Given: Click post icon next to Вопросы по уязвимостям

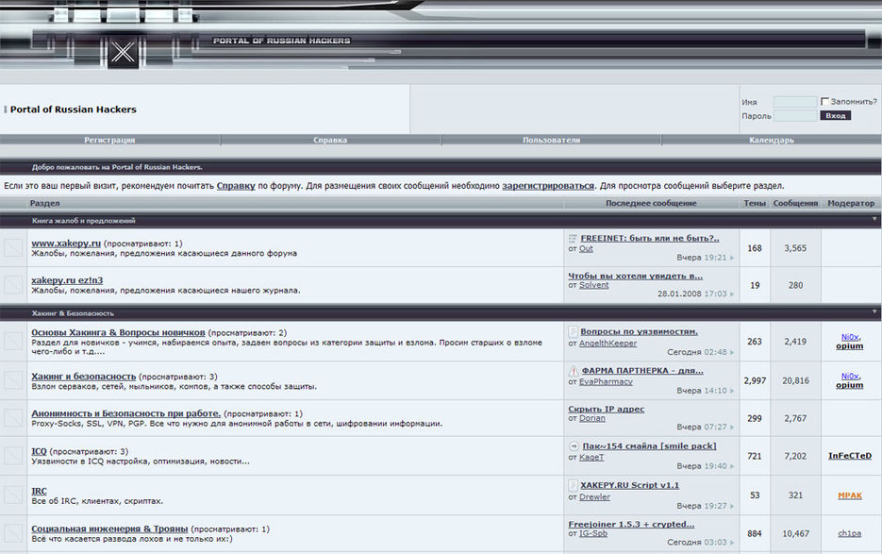Looking at the screenshot, I should coord(573,331).
